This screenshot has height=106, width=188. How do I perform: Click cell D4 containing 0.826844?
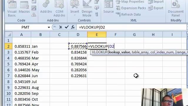pos(78,58)
